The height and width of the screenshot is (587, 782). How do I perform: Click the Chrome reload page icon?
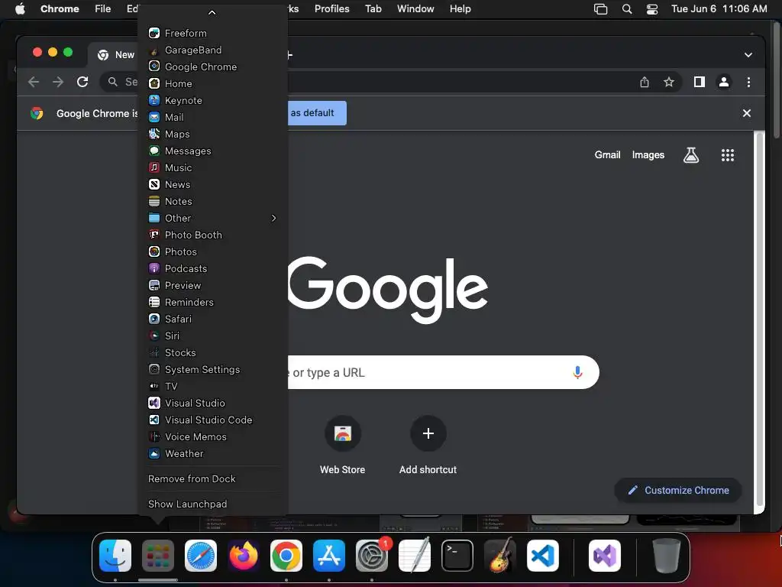point(82,82)
